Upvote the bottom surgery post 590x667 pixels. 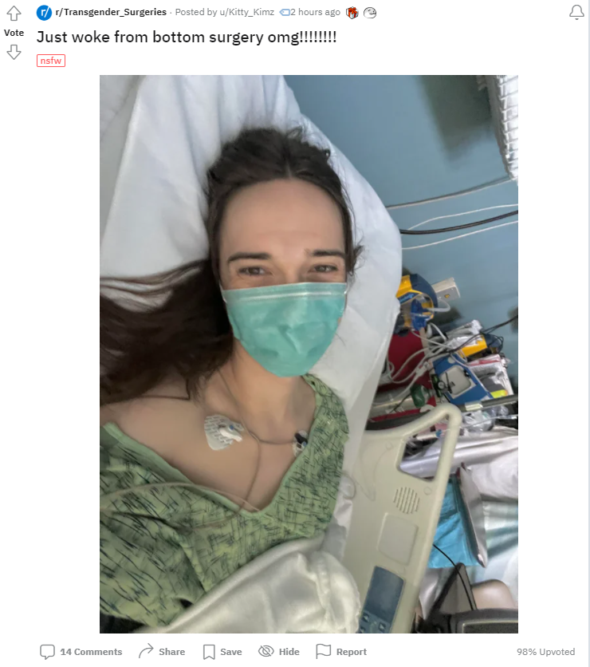click(x=14, y=14)
